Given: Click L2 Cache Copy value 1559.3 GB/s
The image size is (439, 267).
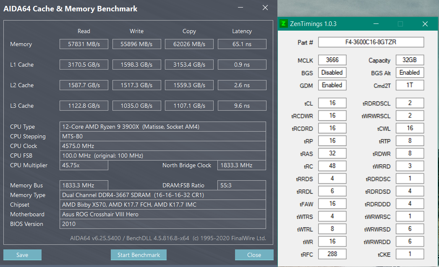Looking at the screenshot, I should (x=189, y=85).
